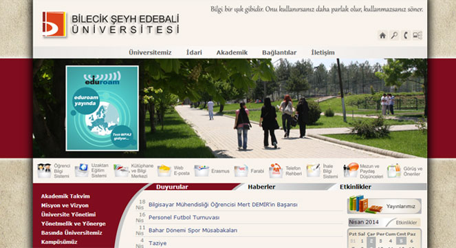Open the sitemap icon in header

click(417, 35)
